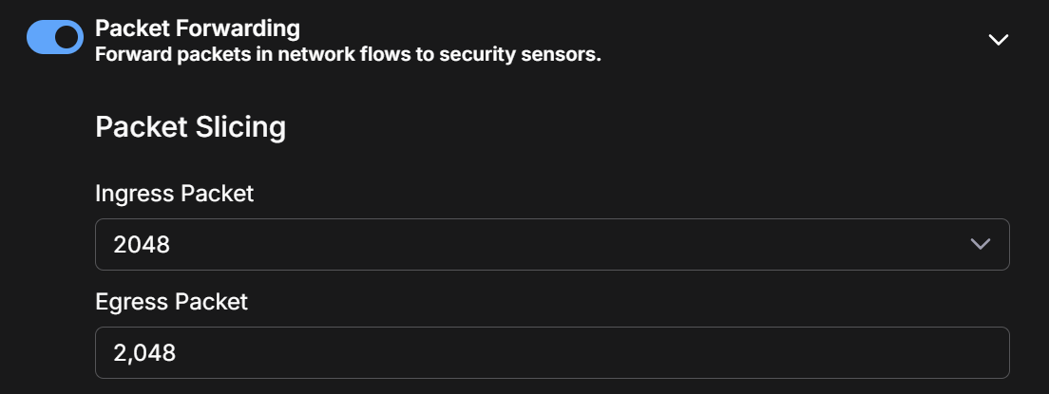Screen dimensions: 1049x394
Task: Click the Ingress Packet label
Action: (175, 194)
